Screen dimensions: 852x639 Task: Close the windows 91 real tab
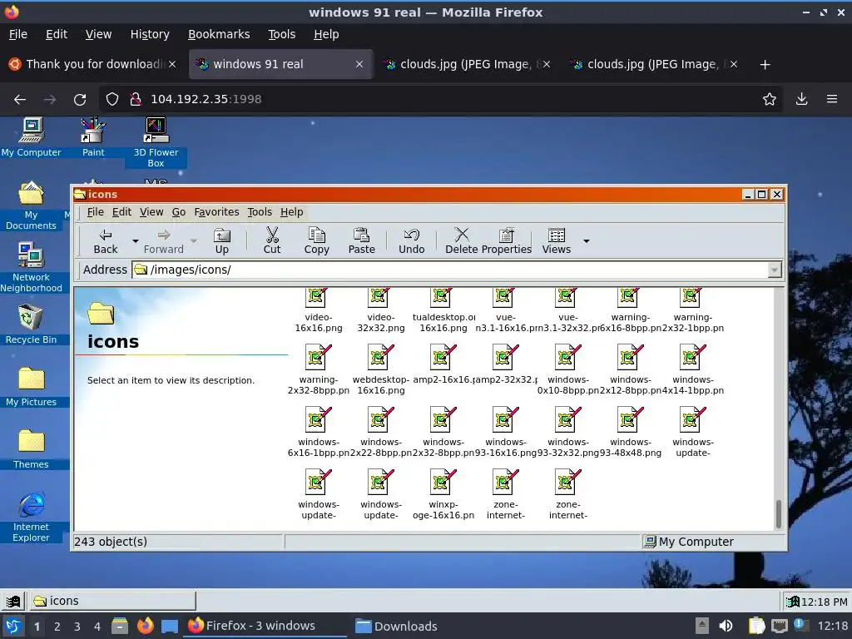point(359,64)
